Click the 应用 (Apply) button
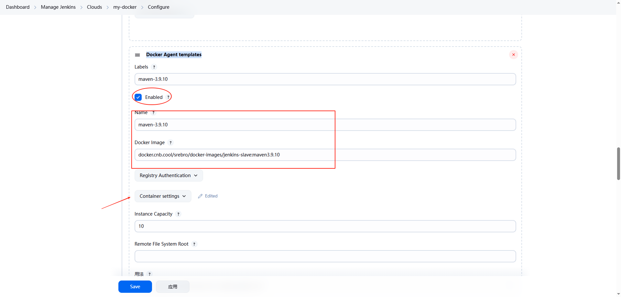The height and width of the screenshot is (297, 621). (x=173, y=287)
